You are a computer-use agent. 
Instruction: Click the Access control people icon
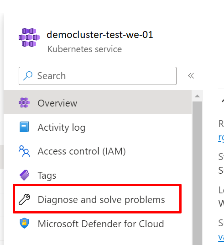pos(24,151)
